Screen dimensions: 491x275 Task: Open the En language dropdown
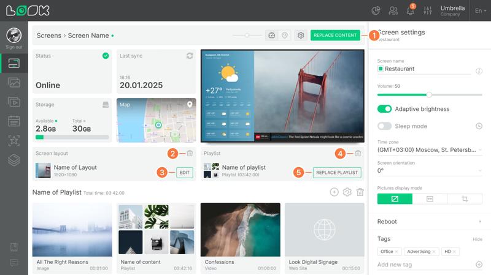(481, 10)
